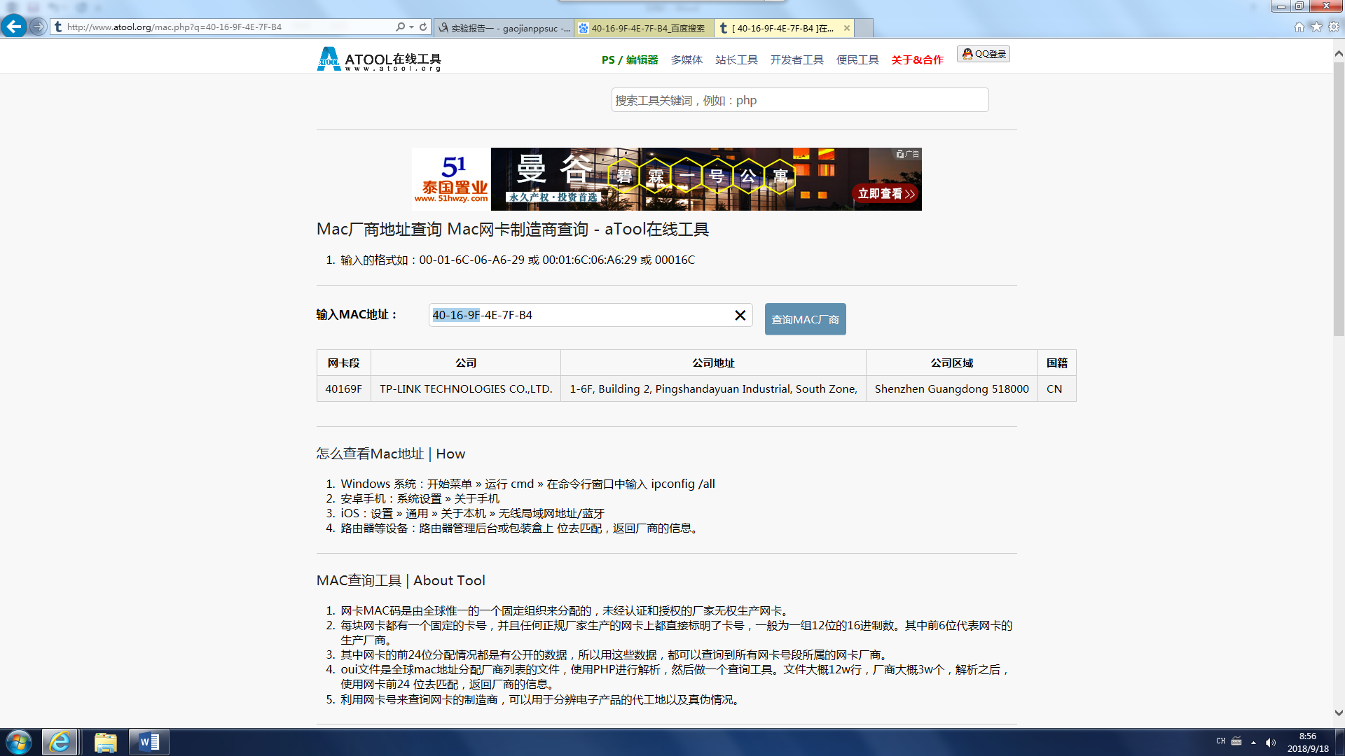Open the 关于&合作 link

pyautogui.click(x=917, y=59)
